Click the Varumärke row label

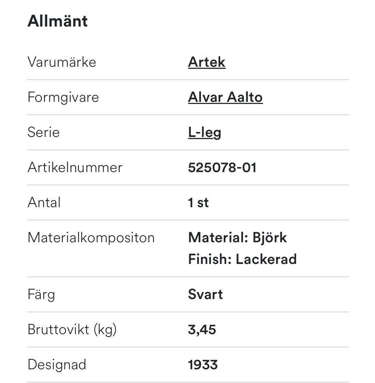[x=62, y=62]
